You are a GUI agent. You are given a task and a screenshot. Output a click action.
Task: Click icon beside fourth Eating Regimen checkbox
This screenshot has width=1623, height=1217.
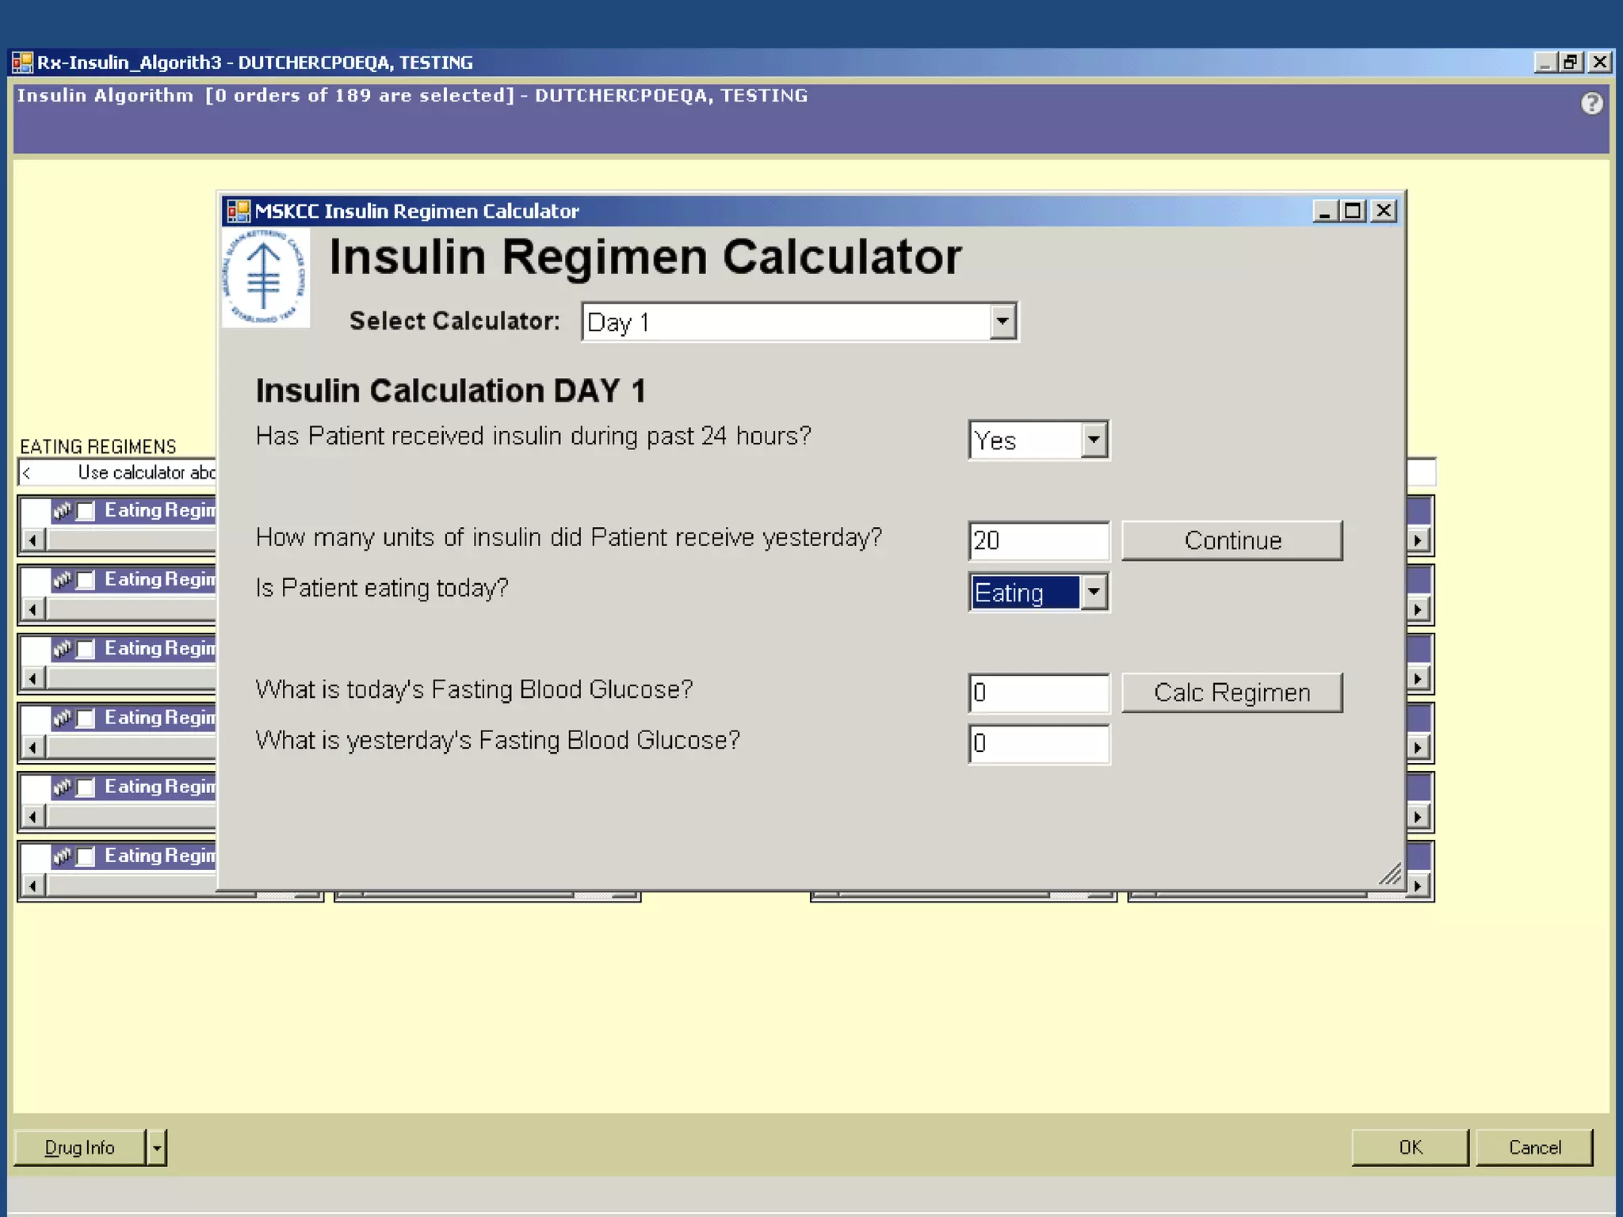(62, 717)
